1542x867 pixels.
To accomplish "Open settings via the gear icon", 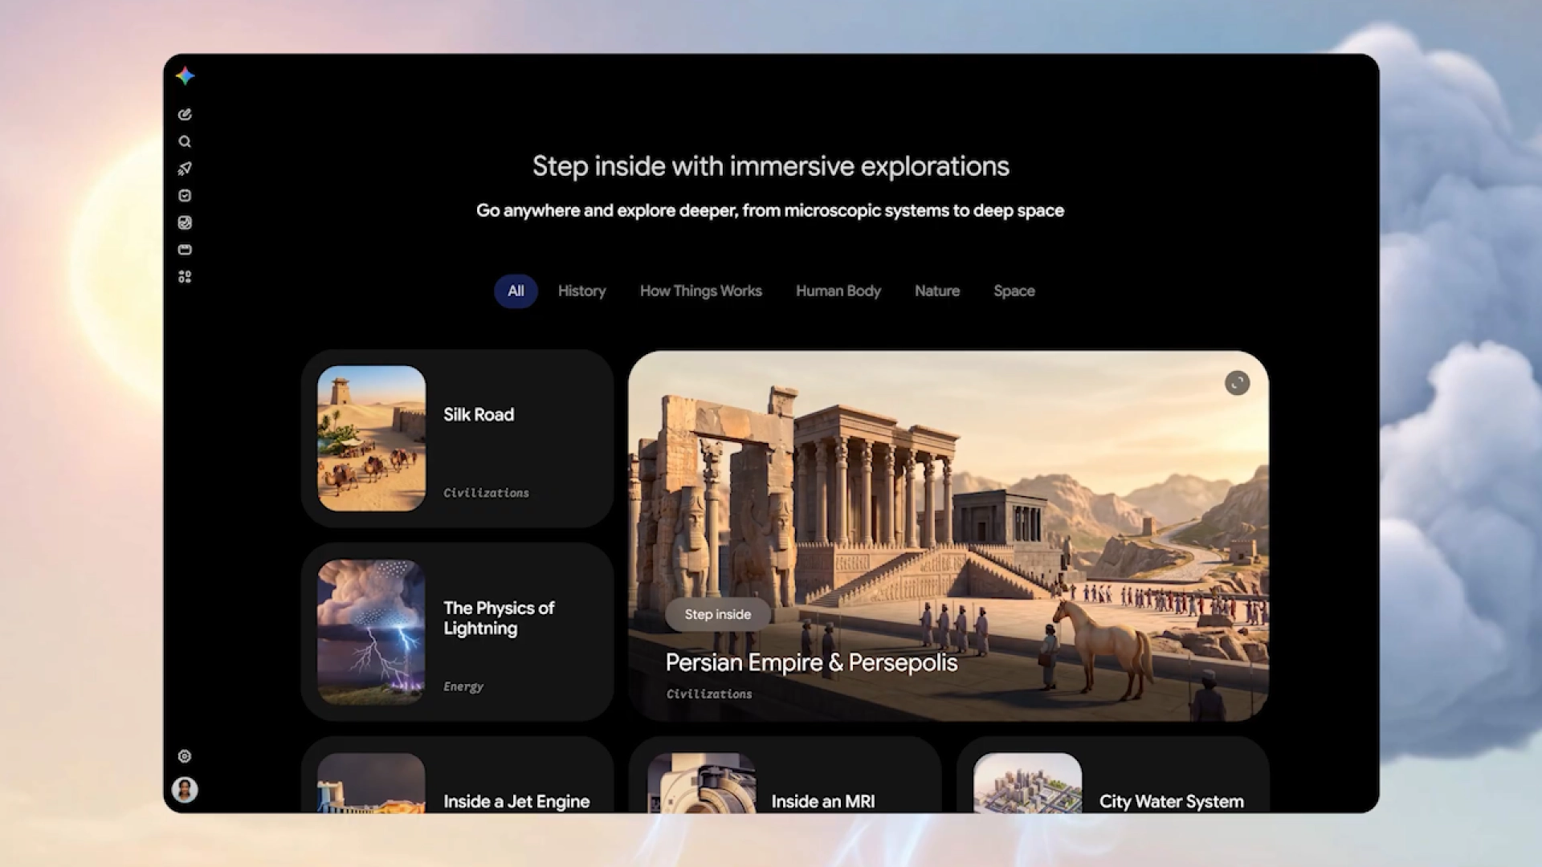I will (185, 756).
